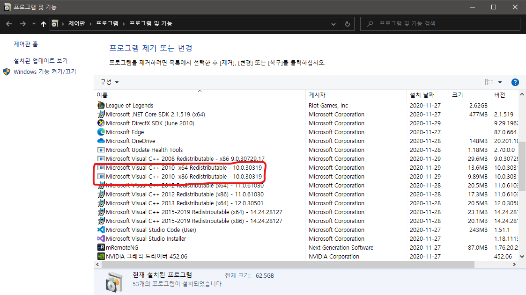Click the horizontal scrollbar right arrow

pos(514,265)
